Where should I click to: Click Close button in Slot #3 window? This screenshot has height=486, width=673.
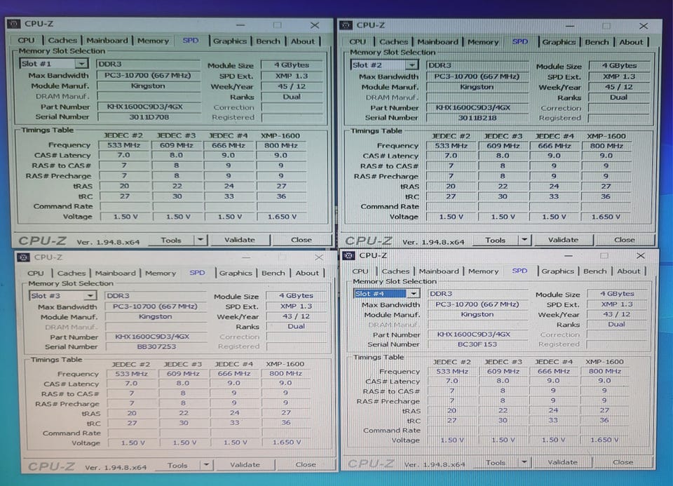(x=306, y=464)
